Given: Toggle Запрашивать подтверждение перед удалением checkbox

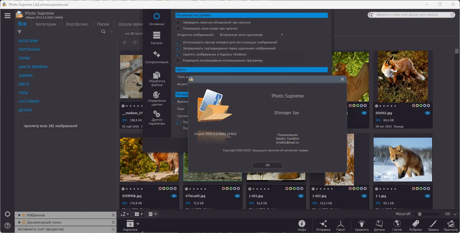Looking at the screenshot, I should [178, 48].
